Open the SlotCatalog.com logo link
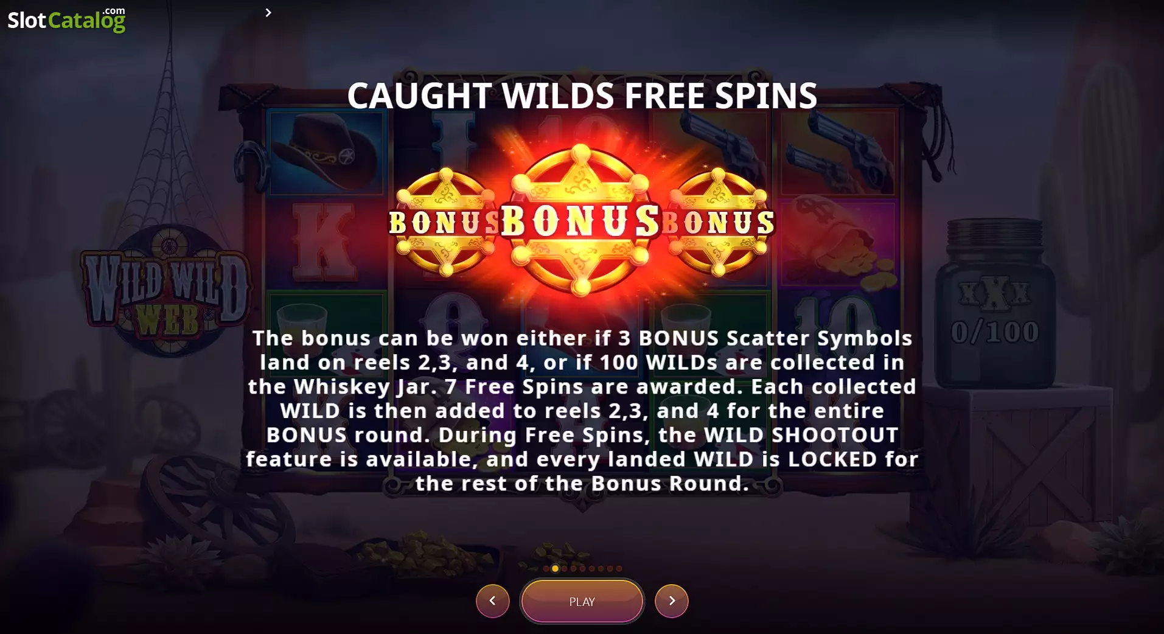The image size is (1164, 634). point(66,19)
